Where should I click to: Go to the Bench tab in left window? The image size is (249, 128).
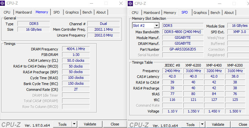87,12
